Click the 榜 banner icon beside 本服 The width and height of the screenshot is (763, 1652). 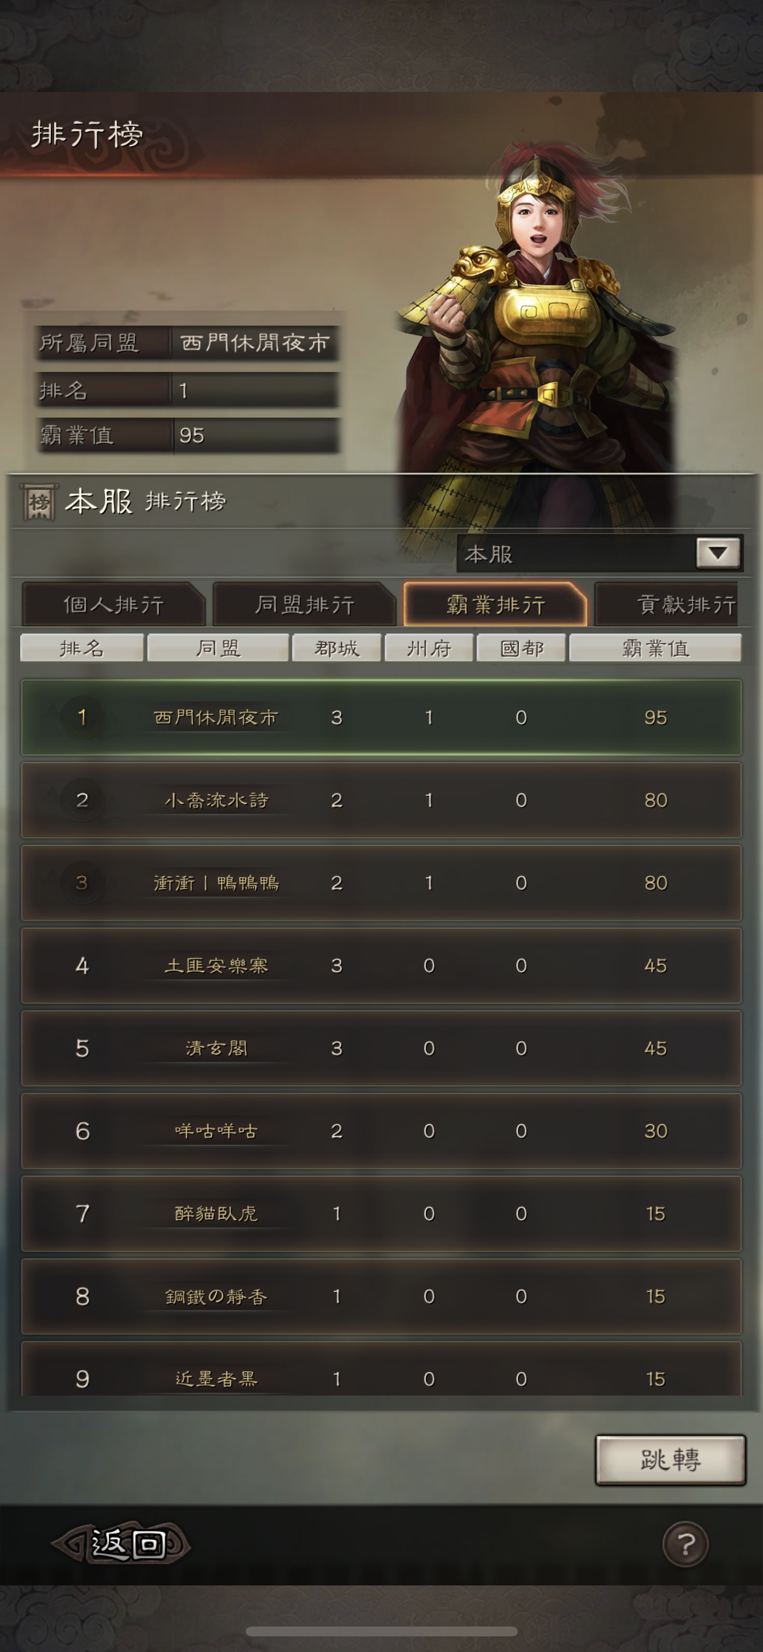click(x=39, y=502)
